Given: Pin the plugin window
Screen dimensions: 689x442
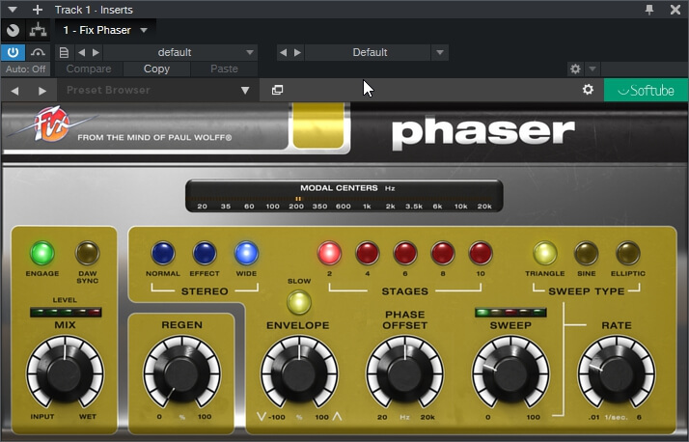Looking at the screenshot, I should [648, 10].
